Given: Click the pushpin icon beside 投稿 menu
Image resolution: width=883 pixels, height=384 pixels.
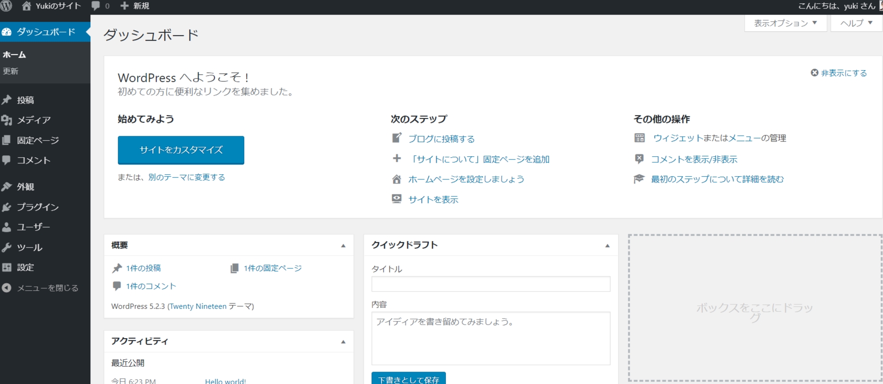Looking at the screenshot, I should [7, 100].
